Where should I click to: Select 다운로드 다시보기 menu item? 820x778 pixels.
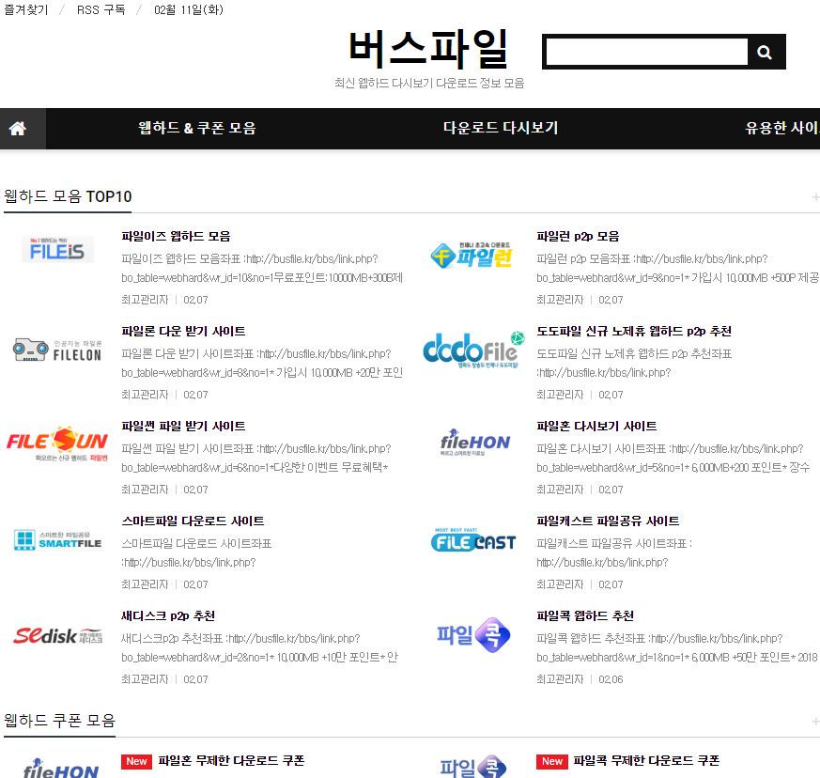tap(500, 129)
